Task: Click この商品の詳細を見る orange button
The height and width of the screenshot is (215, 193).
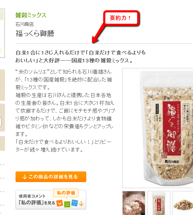Action: coord(51,177)
